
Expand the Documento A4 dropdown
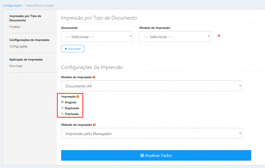tap(151, 86)
